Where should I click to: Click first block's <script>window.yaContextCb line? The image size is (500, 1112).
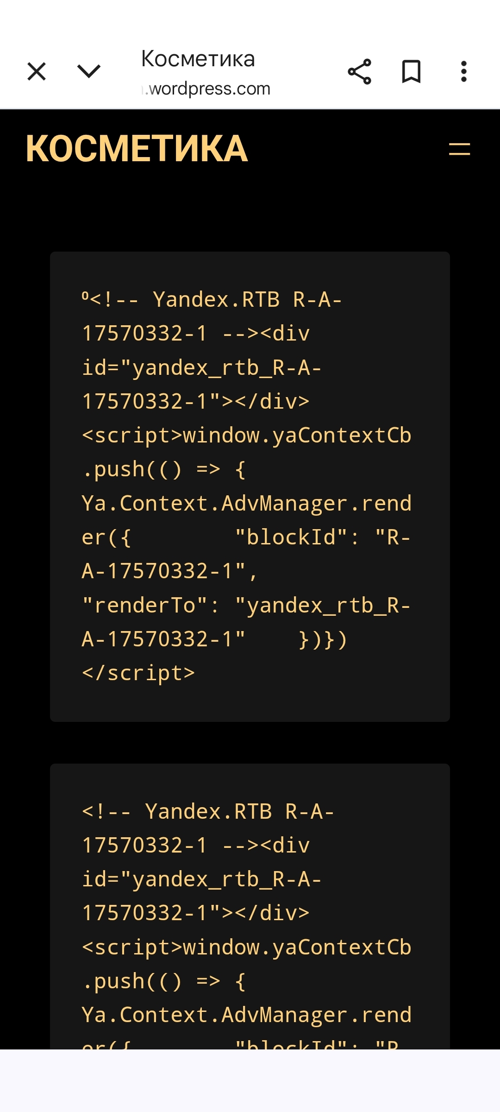click(x=246, y=436)
